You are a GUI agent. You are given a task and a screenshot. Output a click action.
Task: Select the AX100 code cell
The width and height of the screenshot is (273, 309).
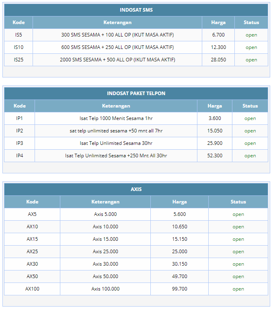point(32,289)
